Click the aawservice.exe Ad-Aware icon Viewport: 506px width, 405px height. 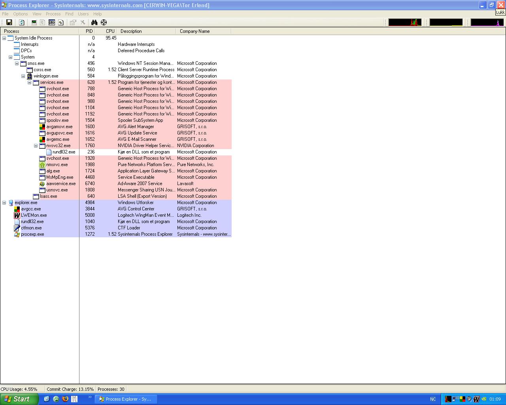[42, 184]
